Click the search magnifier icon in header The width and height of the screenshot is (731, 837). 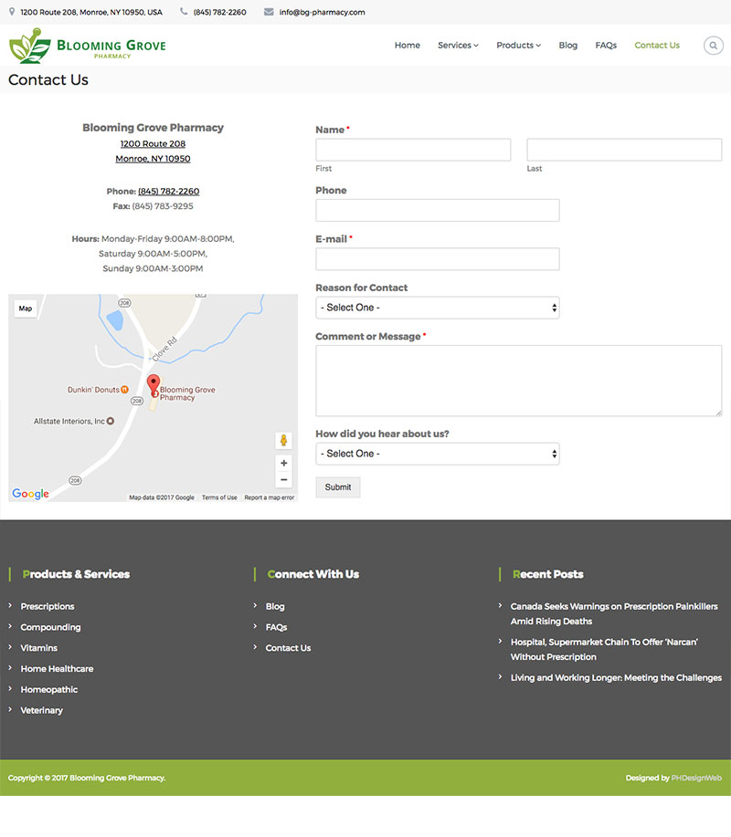coord(713,46)
